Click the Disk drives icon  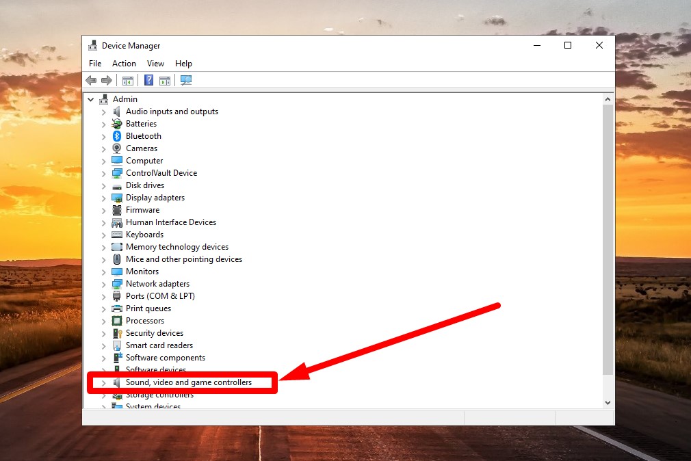click(x=117, y=186)
